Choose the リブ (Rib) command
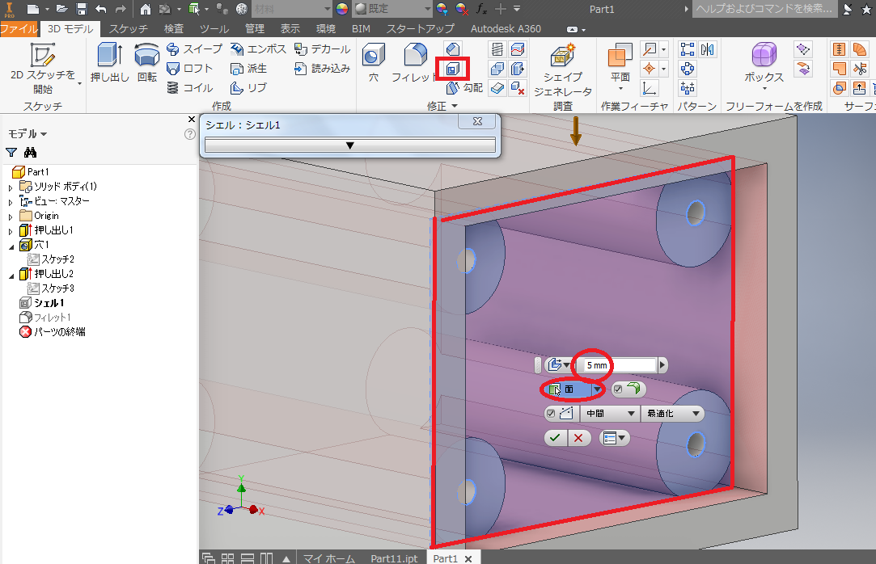The image size is (876, 564). pos(248,88)
